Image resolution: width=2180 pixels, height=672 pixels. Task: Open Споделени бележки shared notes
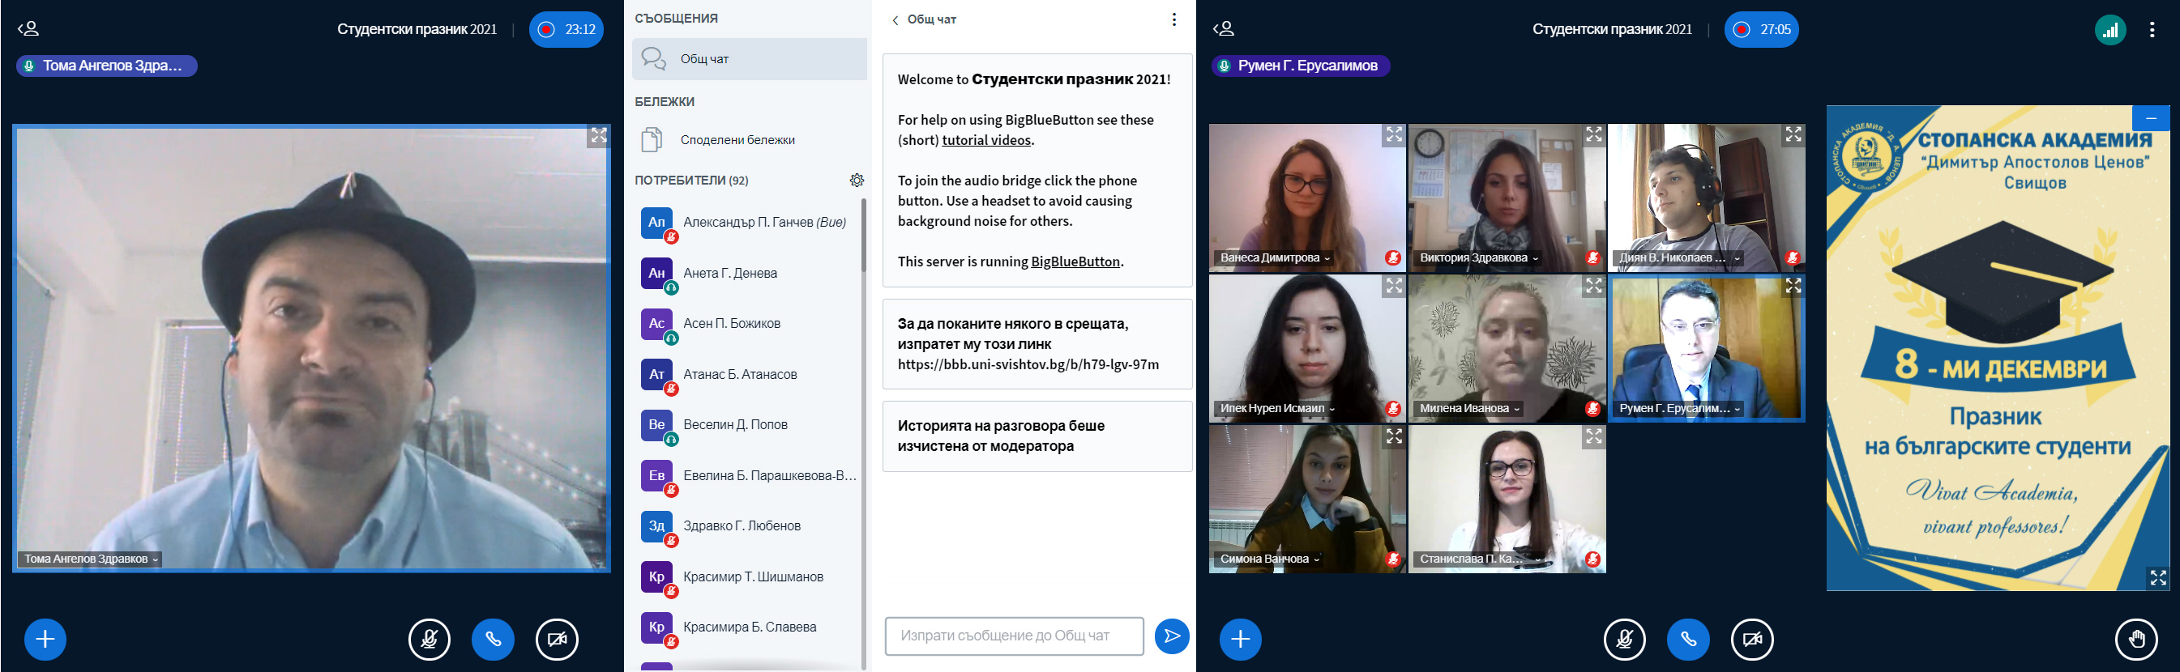click(x=749, y=139)
